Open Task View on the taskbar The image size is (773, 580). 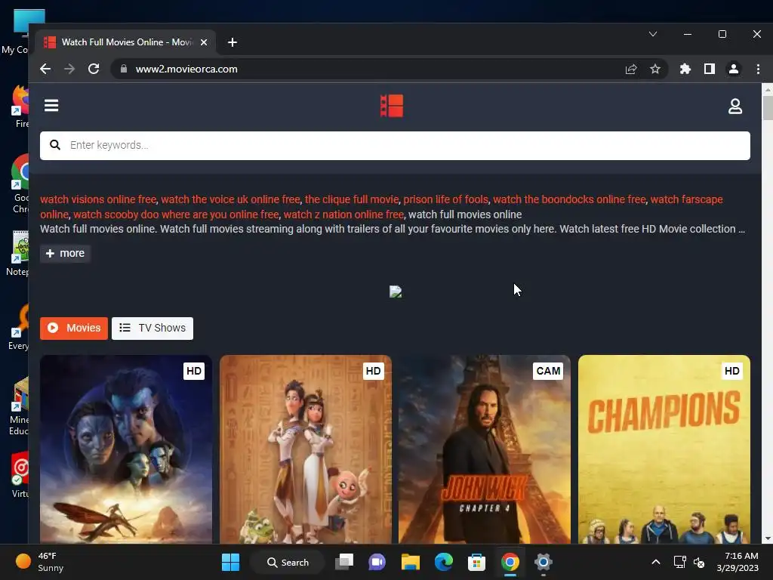(344, 562)
